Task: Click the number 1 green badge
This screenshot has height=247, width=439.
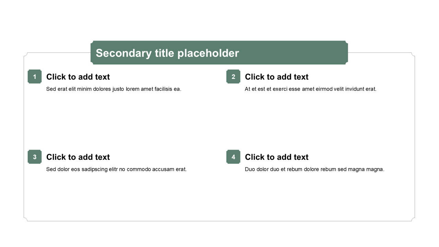Action: 35,77
